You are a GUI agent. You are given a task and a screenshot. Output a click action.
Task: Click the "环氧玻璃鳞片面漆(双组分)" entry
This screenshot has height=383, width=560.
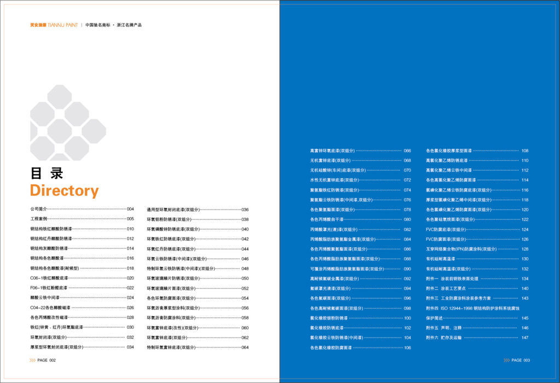coord(198,288)
